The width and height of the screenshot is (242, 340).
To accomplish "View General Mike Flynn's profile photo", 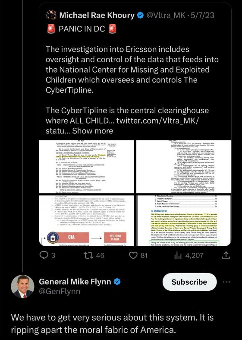I will (22, 286).
